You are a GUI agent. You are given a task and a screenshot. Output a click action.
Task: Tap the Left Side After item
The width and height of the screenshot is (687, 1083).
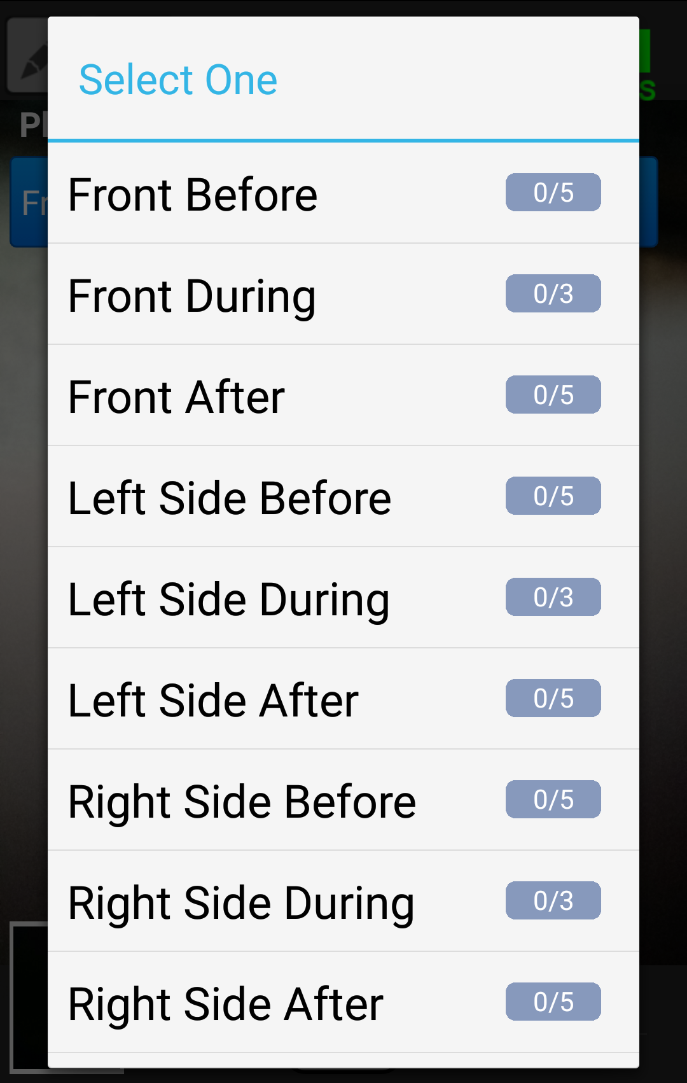(x=214, y=701)
